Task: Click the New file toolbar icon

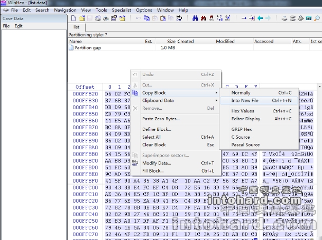Action: (x=73, y=18)
